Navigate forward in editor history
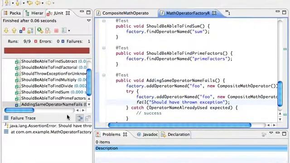This screenshot has height=163, width=290. pos(48,3)
